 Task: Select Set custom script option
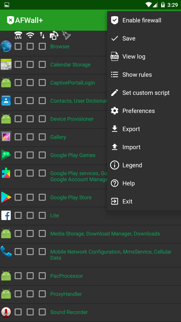146,93
